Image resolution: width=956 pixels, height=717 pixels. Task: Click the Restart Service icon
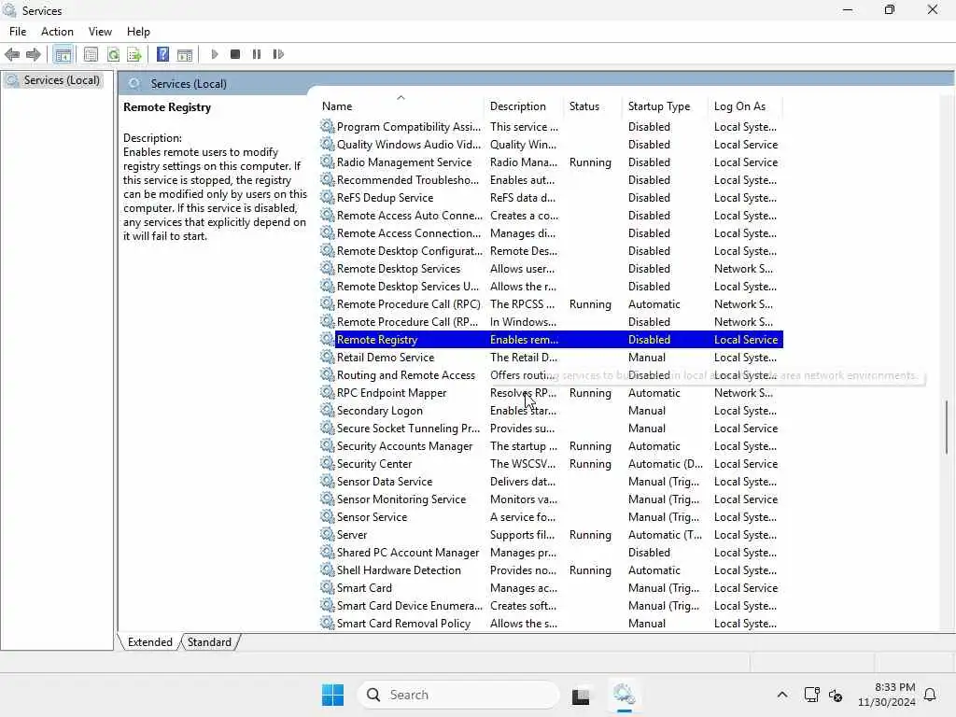pyautogui.click(x=278, y=54)
